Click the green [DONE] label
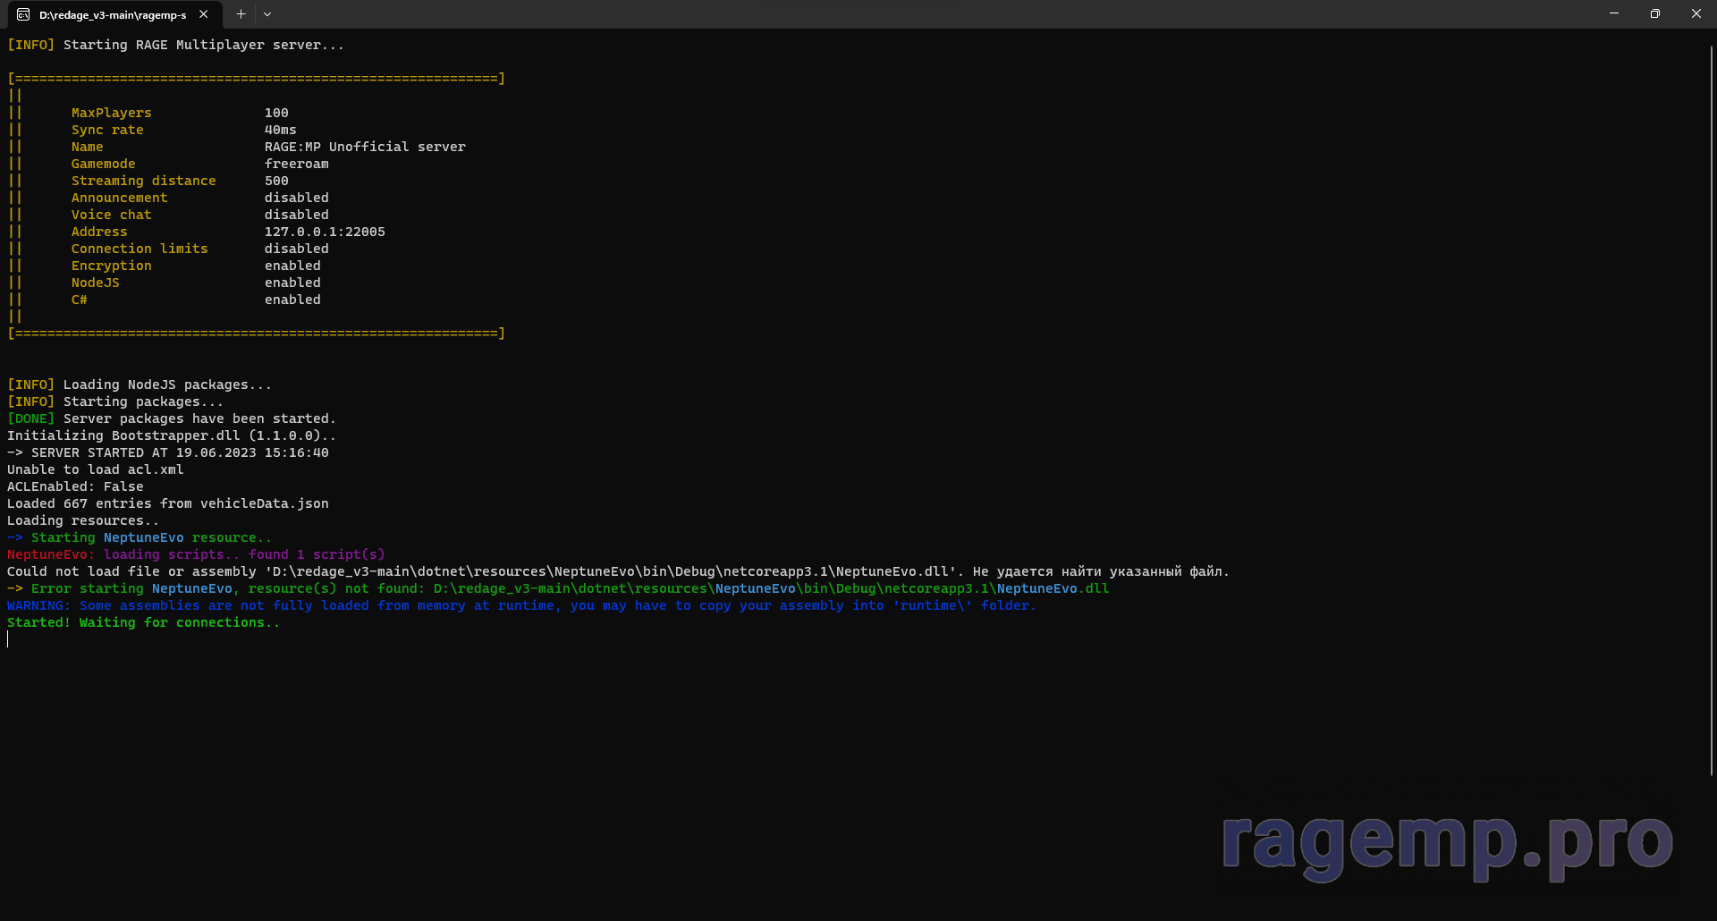The height and width of the screenshot is (921, 1717). [31, 418]
